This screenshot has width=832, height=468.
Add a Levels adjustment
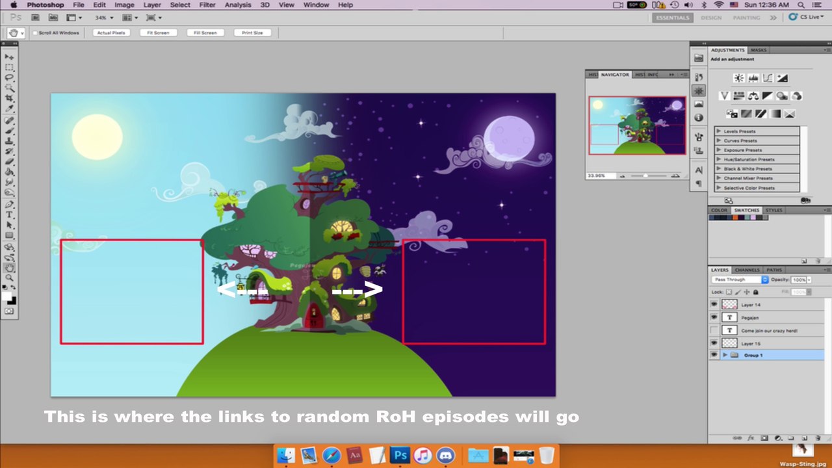[753, 78]
